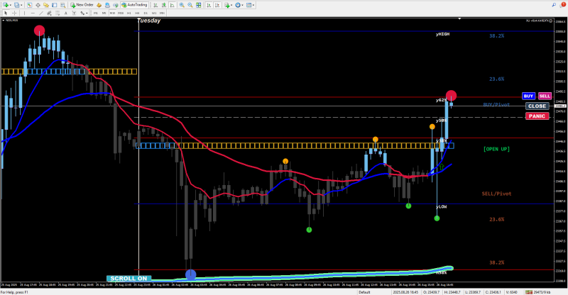
Task: Switch to M1 timeframe
Action: (x=96, y=13)
